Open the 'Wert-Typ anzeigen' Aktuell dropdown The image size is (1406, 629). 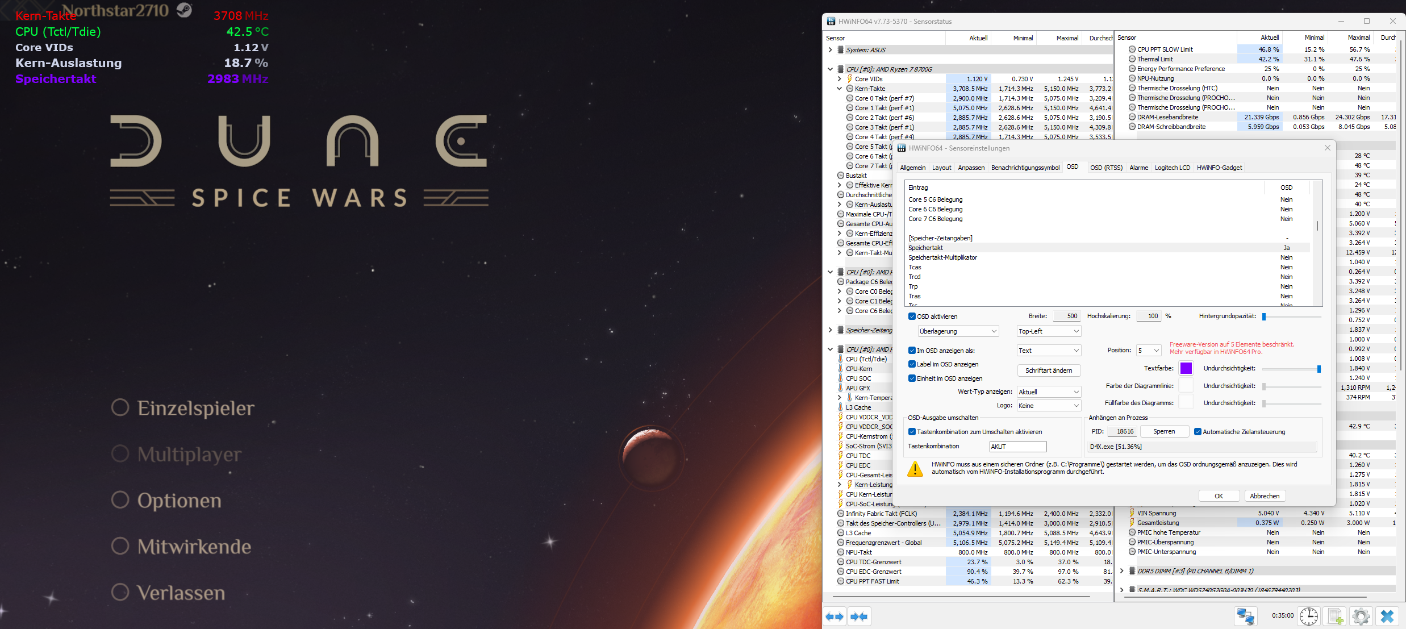coord(1049,392)
